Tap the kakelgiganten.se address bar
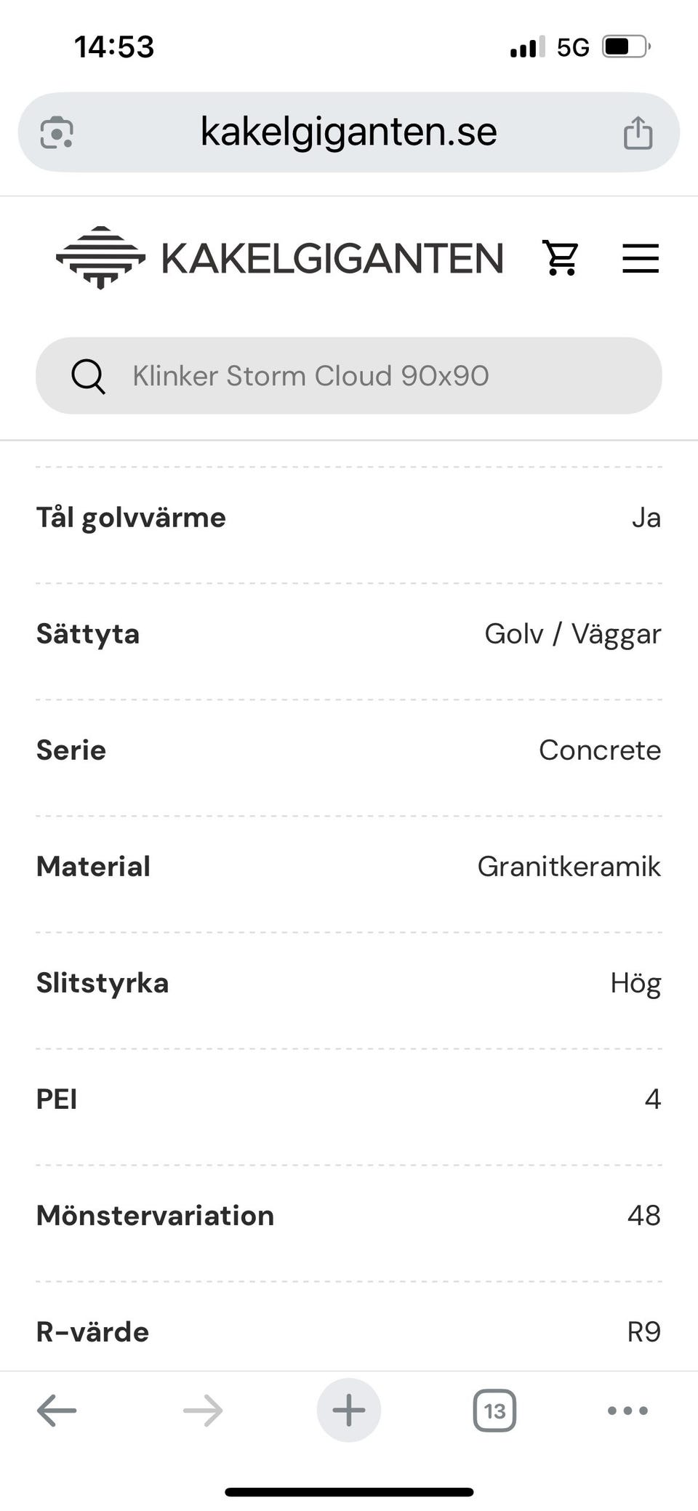This screenshot has width=698, height=1511. 349,132
